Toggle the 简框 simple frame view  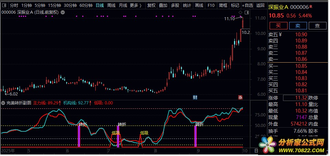point(223,5)
